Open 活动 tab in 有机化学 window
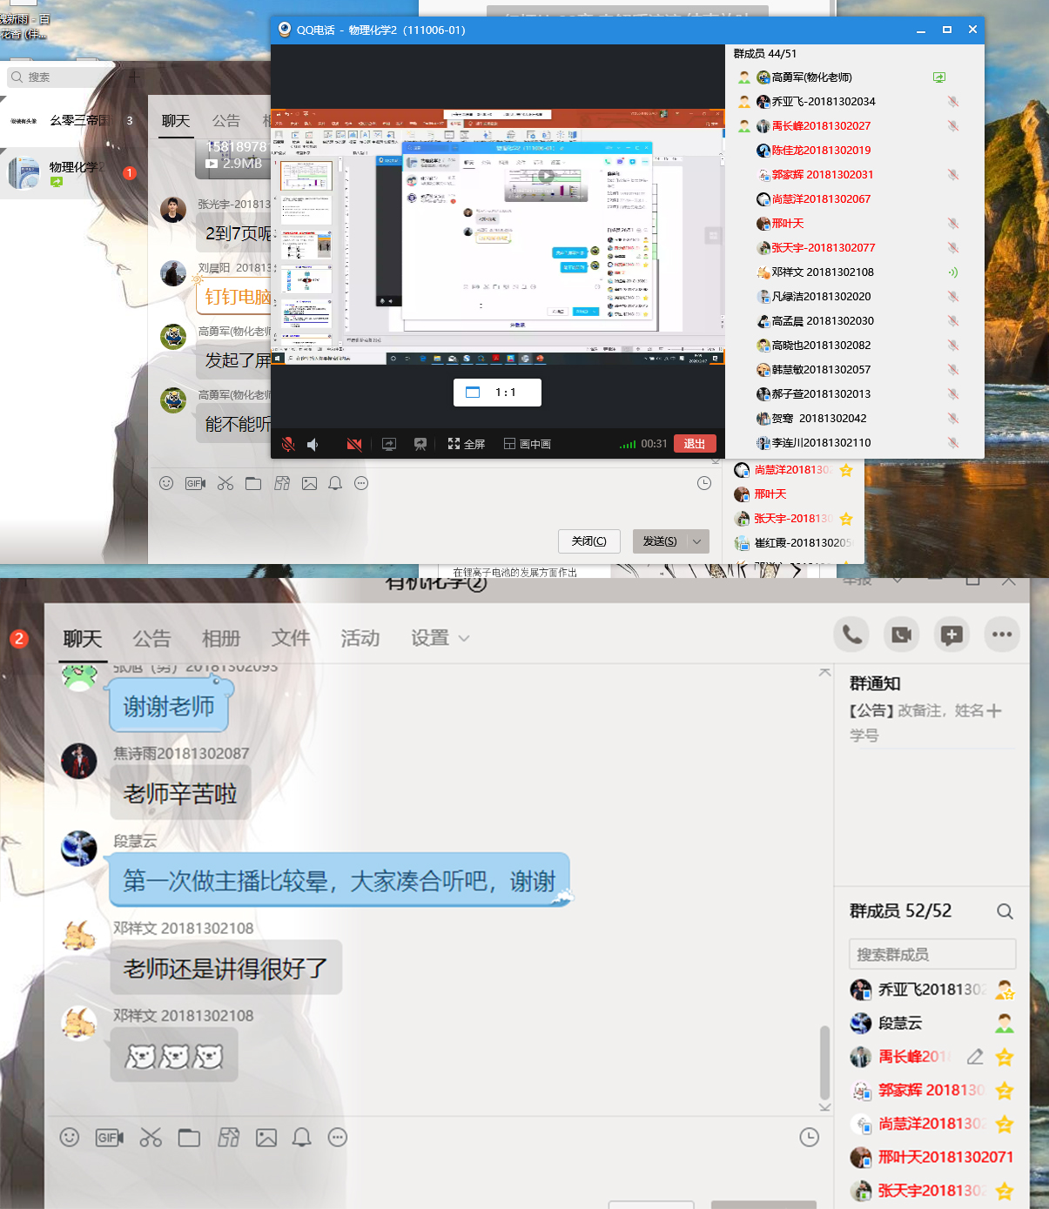 [x=360, y=639]
